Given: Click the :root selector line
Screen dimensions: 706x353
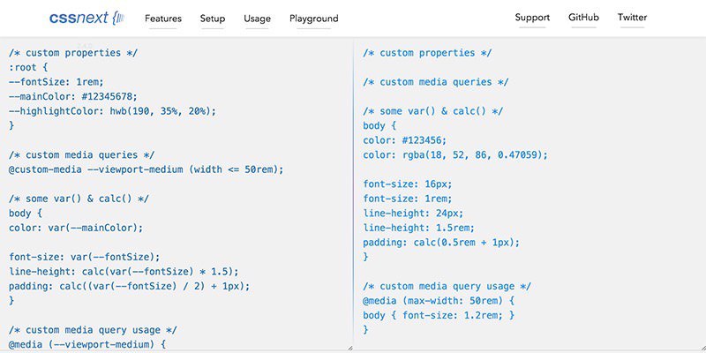Looking at the screenshot, I should (28, 68).
